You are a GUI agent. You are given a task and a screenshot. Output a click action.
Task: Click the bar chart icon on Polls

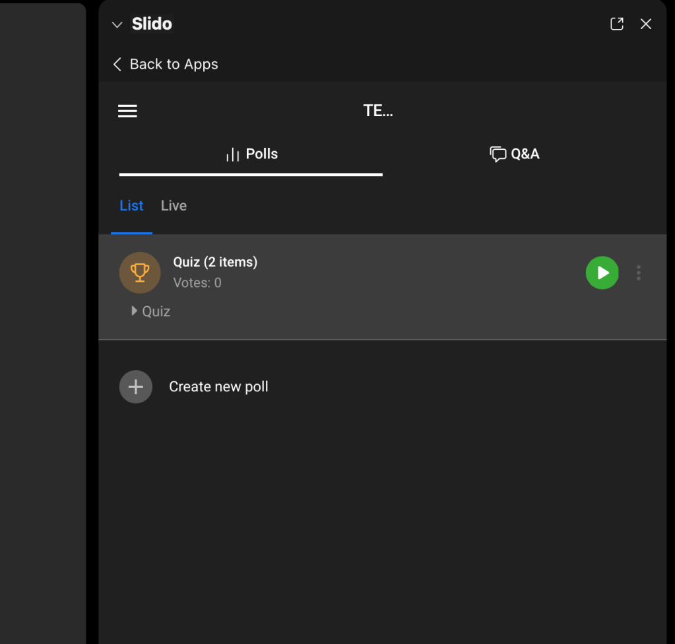232,155
